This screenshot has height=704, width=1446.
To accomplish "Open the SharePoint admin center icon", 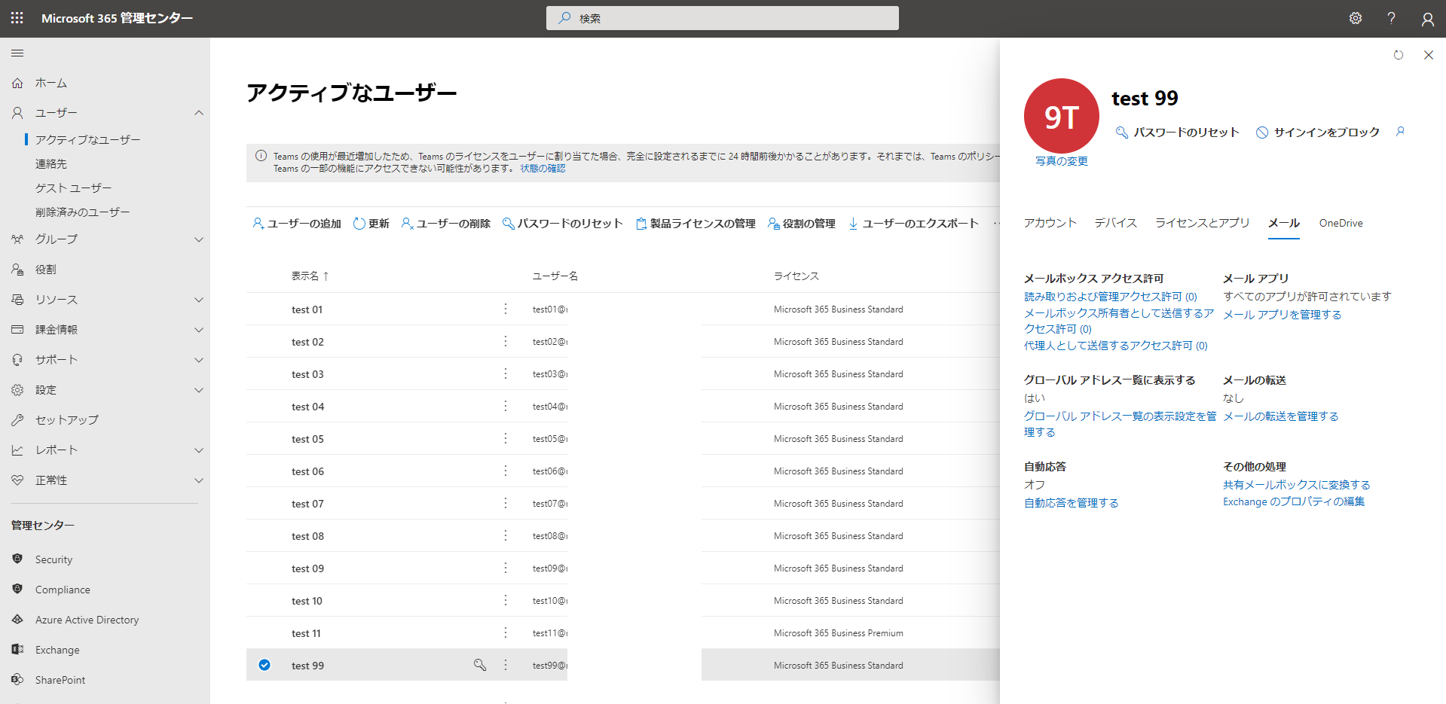I will click(17, 679).
